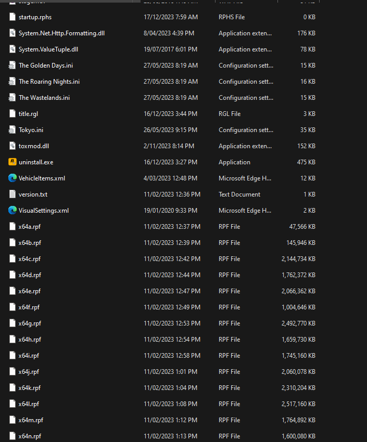Click the date 17/12/2023 7:59 AM

(x=171, y=17)
